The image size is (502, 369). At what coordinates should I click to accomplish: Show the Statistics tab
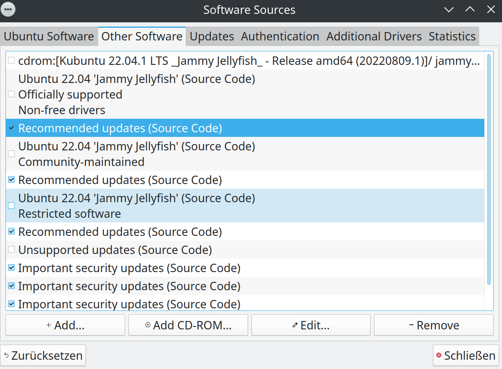(452, 36)
